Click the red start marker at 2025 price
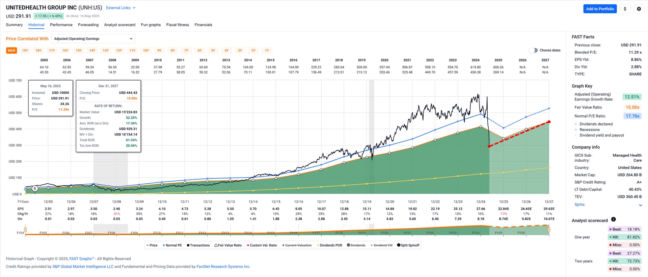 (489, 146)
